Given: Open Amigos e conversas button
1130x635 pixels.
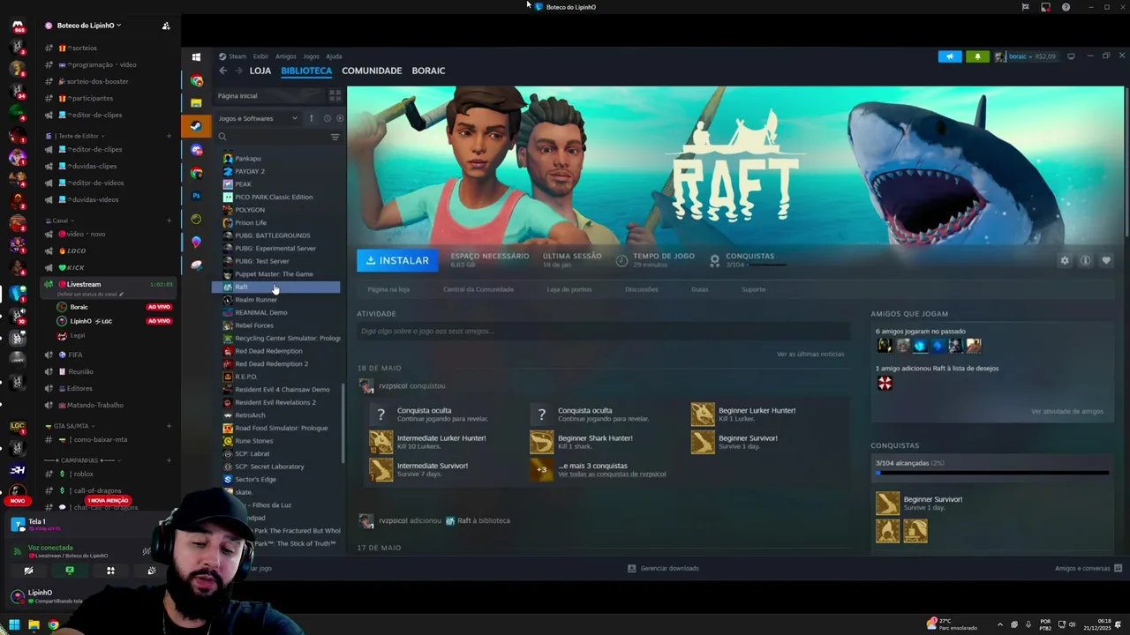Looking at the screenshot, I should pos(1088,568).
